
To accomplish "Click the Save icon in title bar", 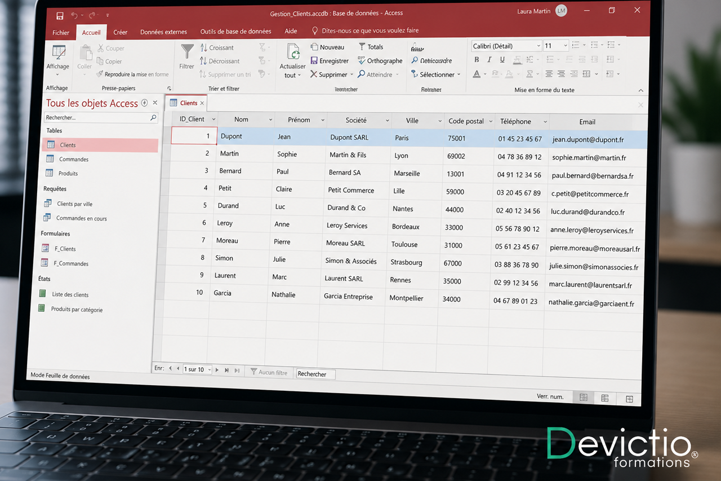I will (x=60, y=15).
